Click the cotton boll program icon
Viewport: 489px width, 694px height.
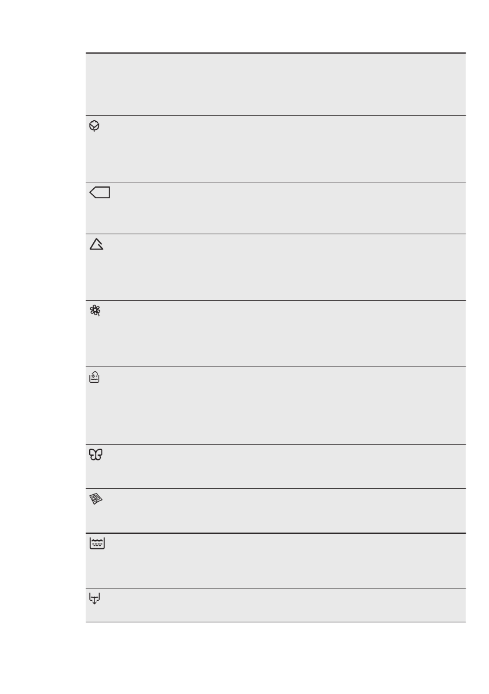tap(96, 126)
